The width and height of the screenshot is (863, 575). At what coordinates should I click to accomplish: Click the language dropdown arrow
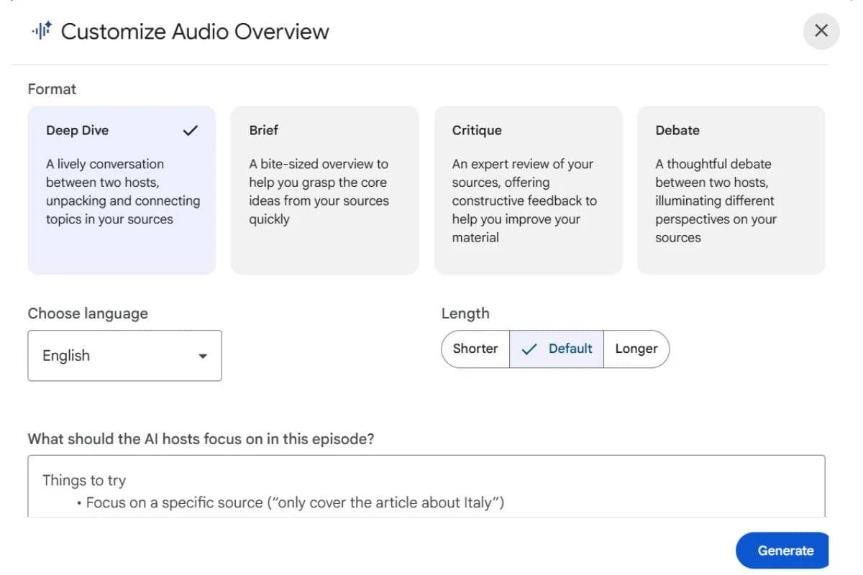pos(203,356)
